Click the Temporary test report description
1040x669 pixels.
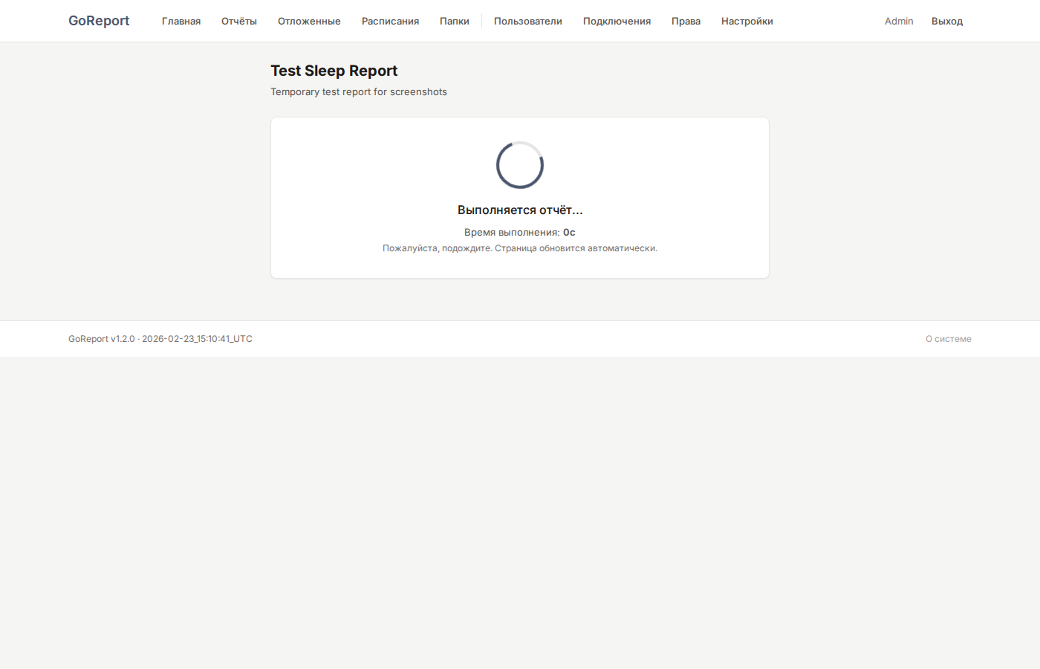pos(359,92)
